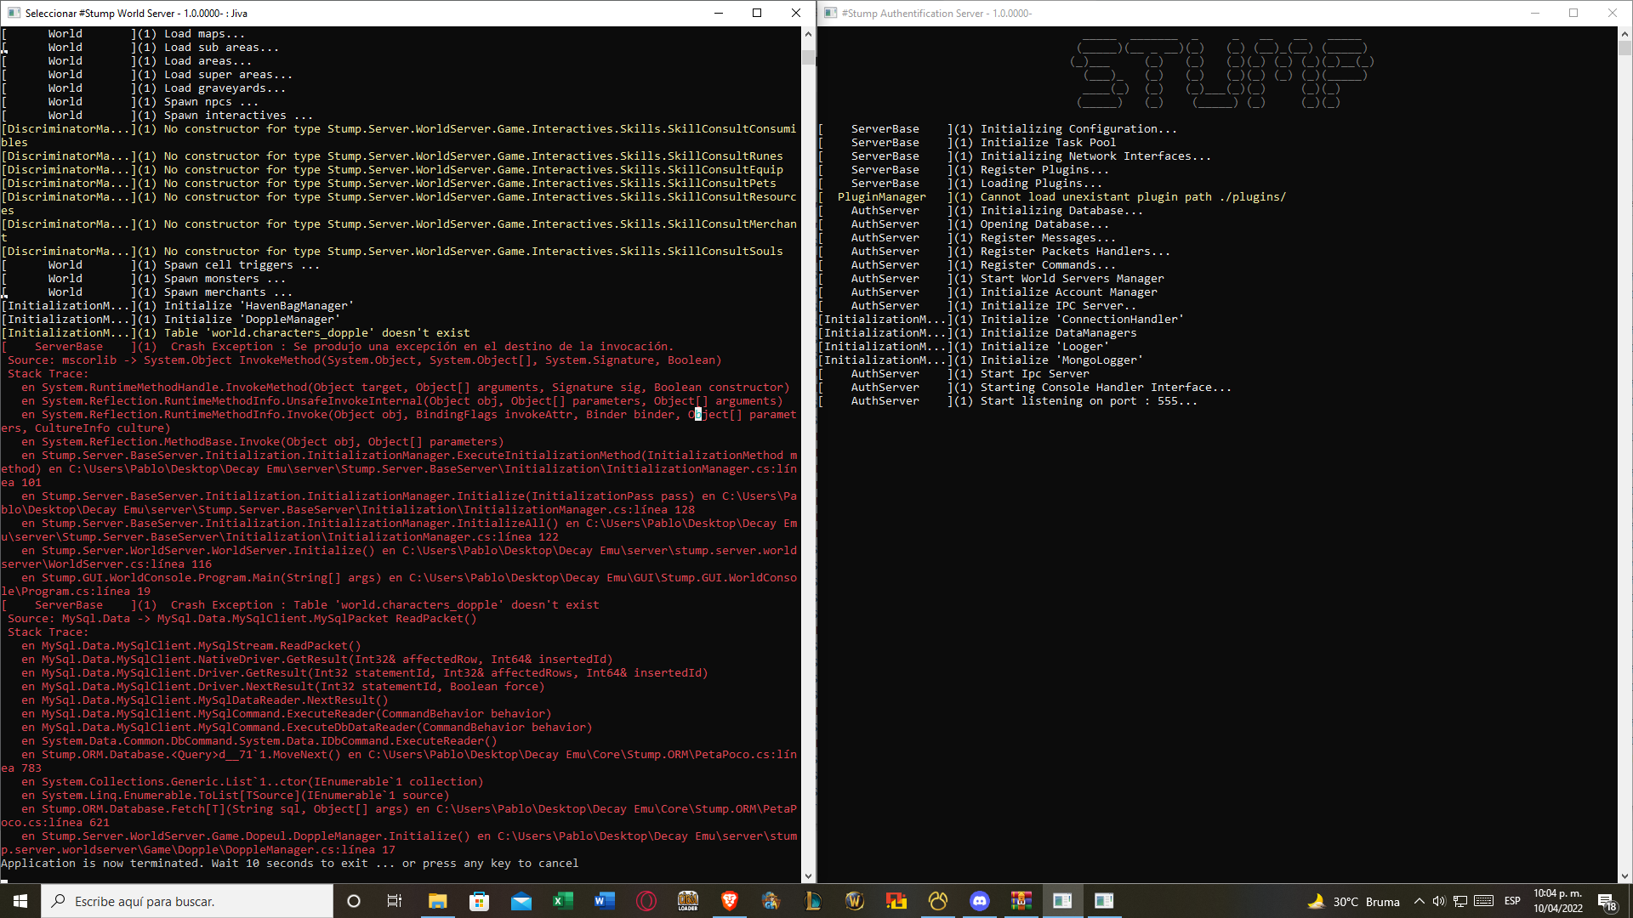The height and width of the screenshot is (918, 1633).
Task: Launch World of Warcraft from the taskbar
Action: [x=854, y=901]
